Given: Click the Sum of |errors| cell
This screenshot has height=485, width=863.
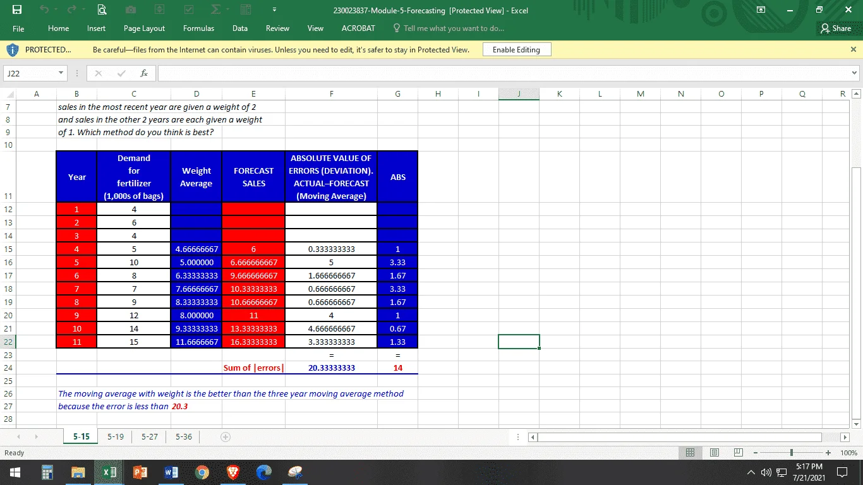Looking at the screenshot, I should 253,368.
